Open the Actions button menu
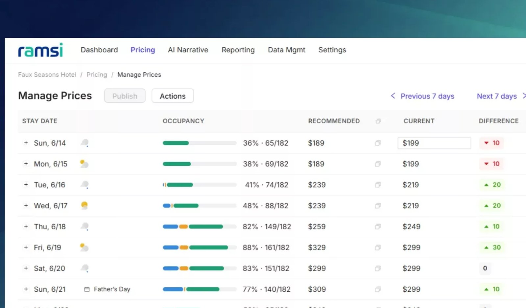Viewport: 526px width, 308px height. (x=173, y=96)
